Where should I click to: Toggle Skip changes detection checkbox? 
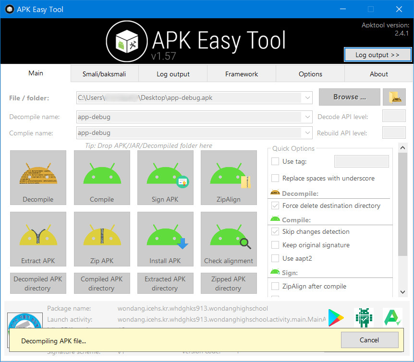pyautogui.click(x=275, y=231)
